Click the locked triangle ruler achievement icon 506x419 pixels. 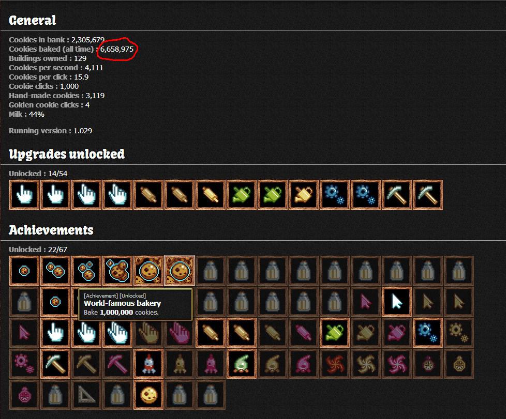[x=86, y=395]
